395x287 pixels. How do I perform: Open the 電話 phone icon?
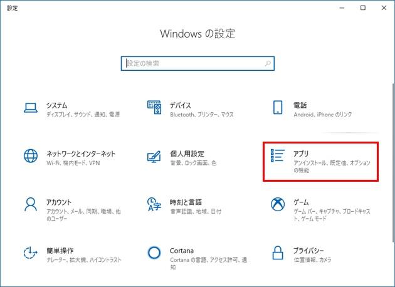pyautogui.click(x=278, y=108)
